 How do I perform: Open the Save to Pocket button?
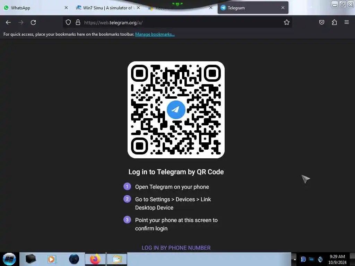click(x=321, y=23)
